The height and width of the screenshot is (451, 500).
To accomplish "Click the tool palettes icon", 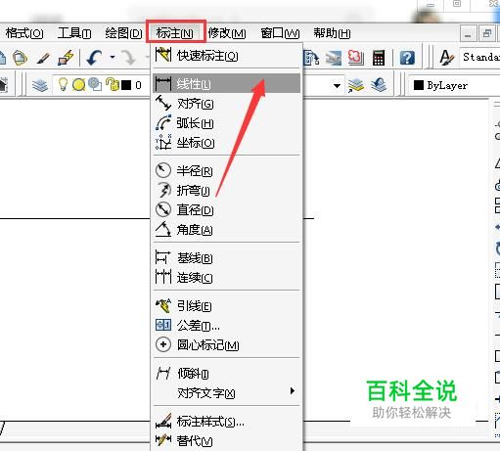I will point(311,58).
